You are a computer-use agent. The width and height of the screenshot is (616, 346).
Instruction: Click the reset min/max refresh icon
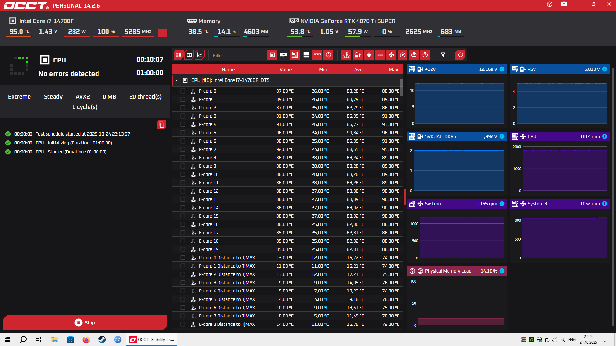(x=460, y=55)
